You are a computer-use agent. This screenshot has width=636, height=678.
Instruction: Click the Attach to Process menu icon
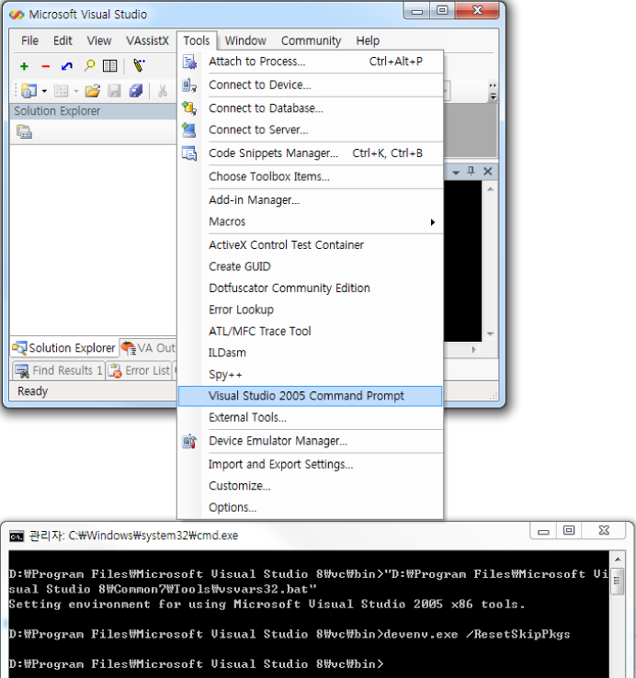(189, 62)
